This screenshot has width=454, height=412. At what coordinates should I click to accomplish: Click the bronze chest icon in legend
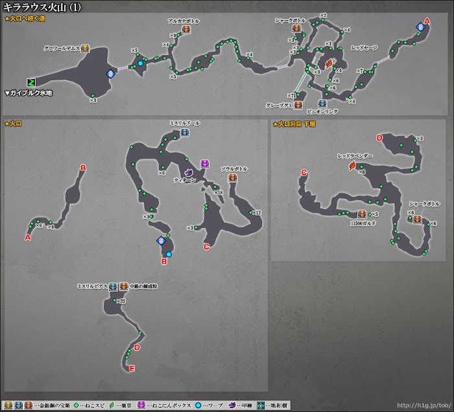(x=29, y=406)
